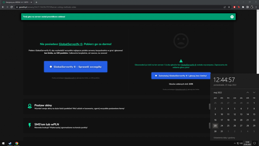Dismiss the green vote confirmation banner

coord(232,17)
